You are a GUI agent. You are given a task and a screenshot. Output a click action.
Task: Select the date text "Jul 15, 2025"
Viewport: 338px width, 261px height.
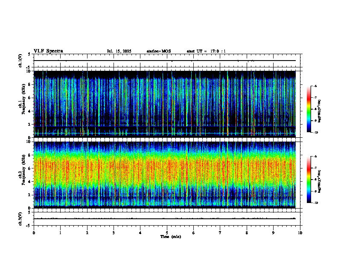click(x=119, y=51)
